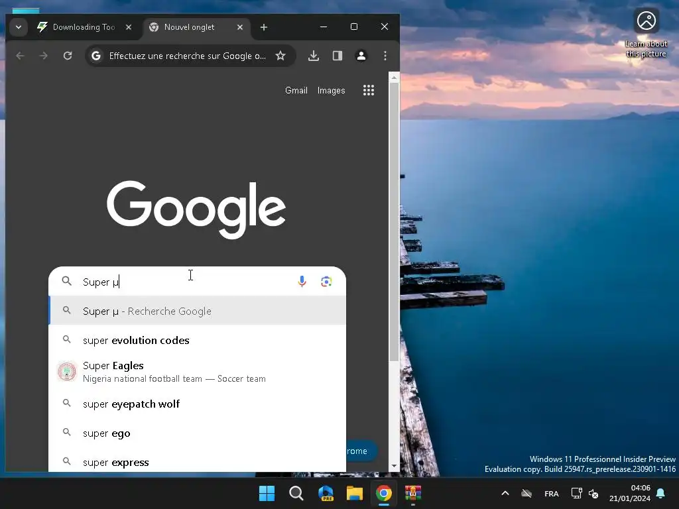Viewport: 679px width, 509px height.
Task: Open a new tab with plus button
Action: [264, 27]
